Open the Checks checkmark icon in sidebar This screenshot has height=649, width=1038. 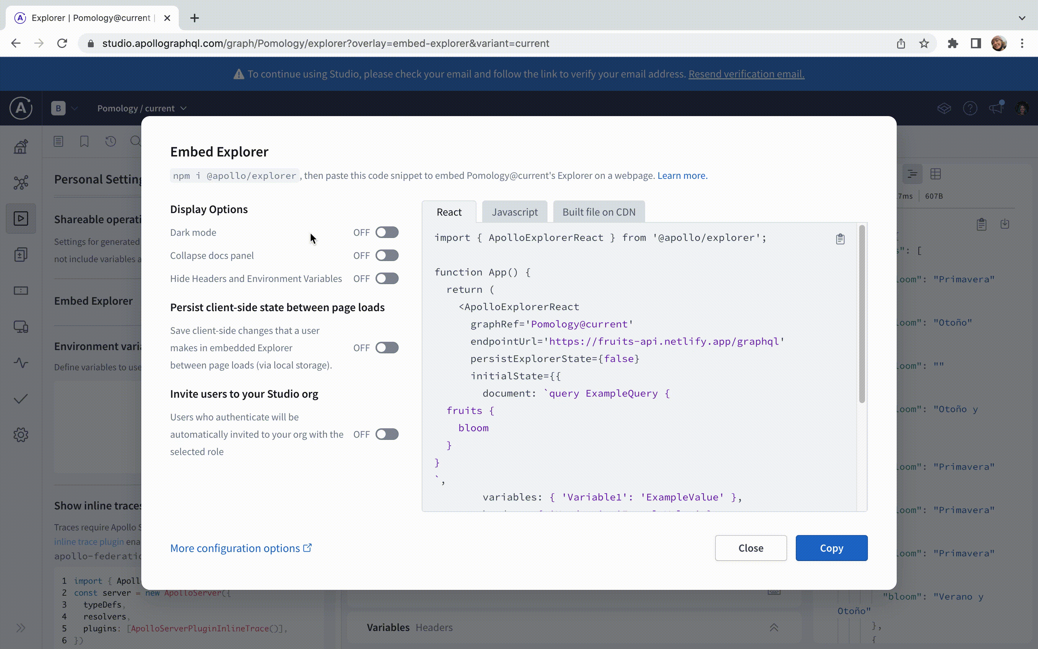[x=21, y=399]
